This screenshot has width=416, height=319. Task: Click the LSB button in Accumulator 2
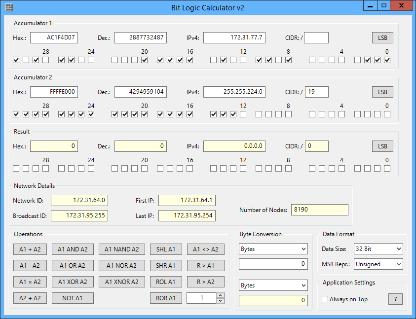tap(382, 92)
